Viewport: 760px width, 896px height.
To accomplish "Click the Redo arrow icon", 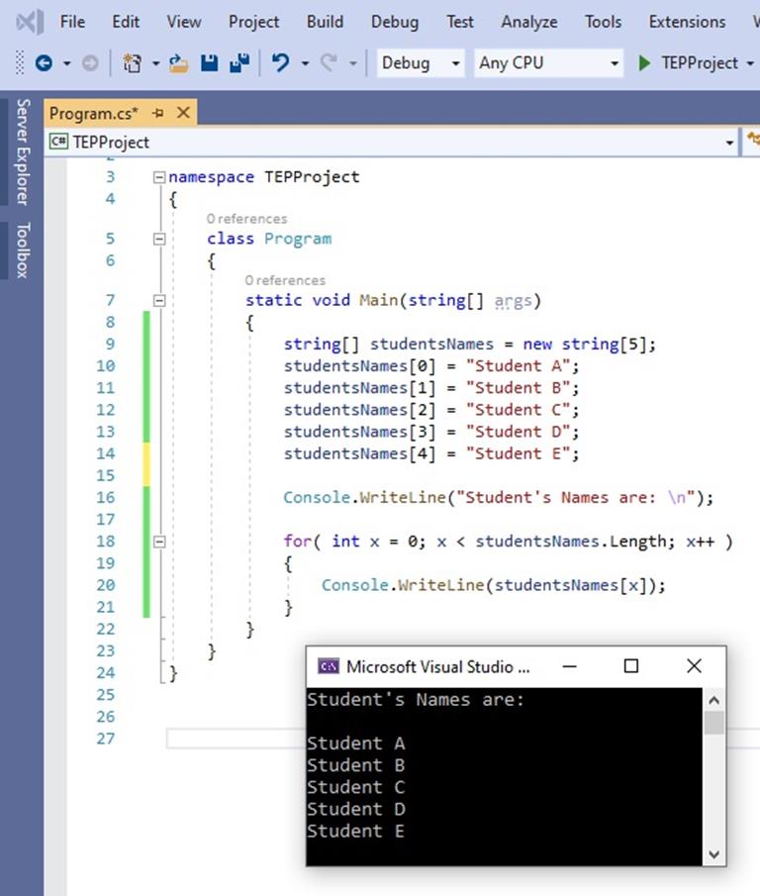I will click(329, 62).
